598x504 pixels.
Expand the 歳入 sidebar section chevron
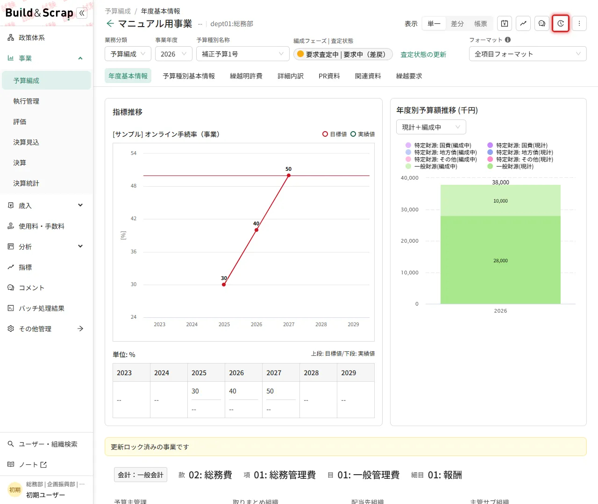coord(80,205)
